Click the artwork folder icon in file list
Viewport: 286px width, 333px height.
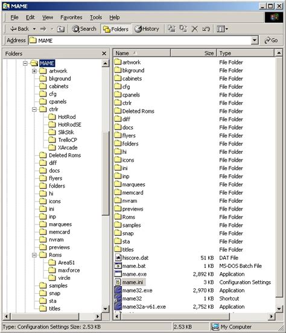118,62
